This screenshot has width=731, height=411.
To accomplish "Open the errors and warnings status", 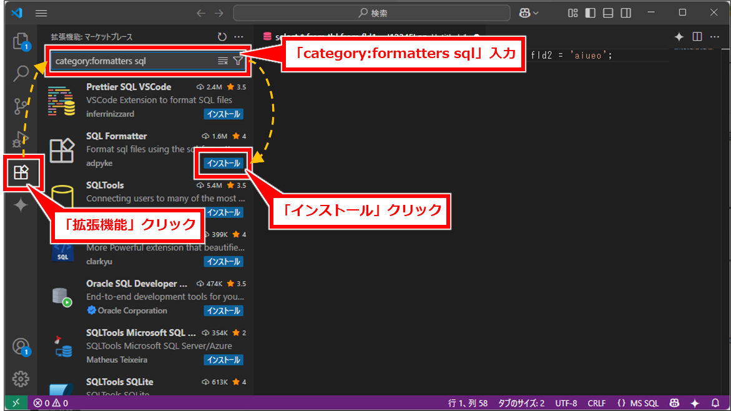I will pyautogui.click(x=51, y=403).
